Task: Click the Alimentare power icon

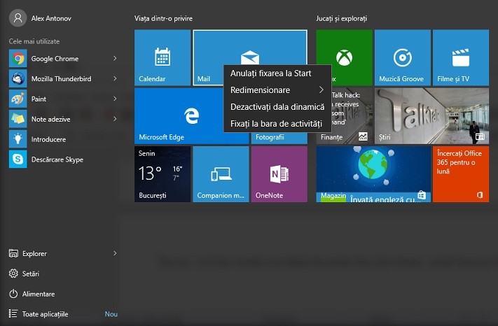Action: [x=13, y=294]
